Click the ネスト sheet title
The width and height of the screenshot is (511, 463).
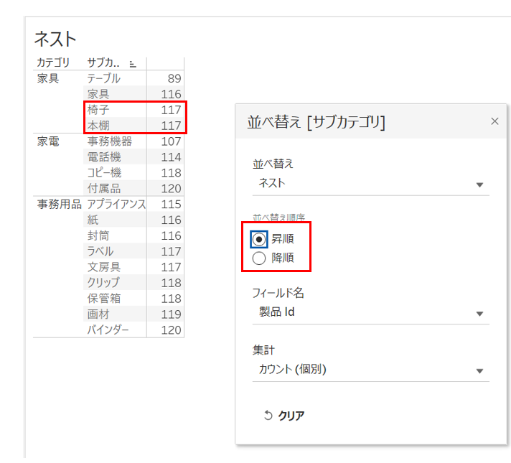[x=55, y=39]
